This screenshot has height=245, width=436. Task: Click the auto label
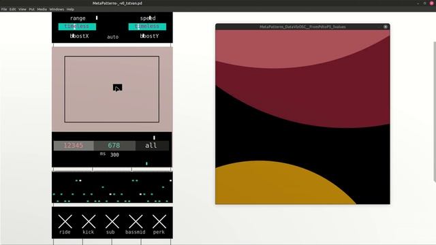pos(112,37)
